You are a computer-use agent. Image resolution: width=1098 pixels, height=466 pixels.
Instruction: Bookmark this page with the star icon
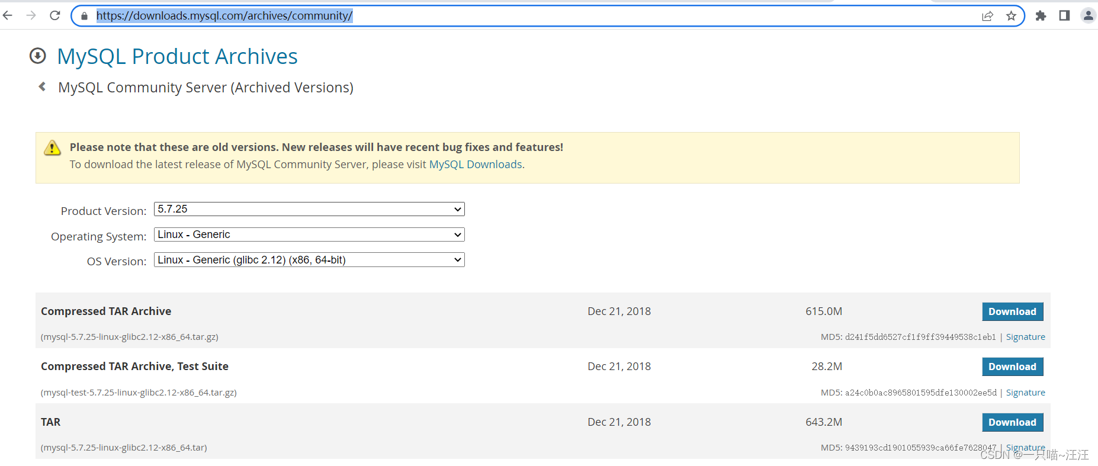point(1011,16)
